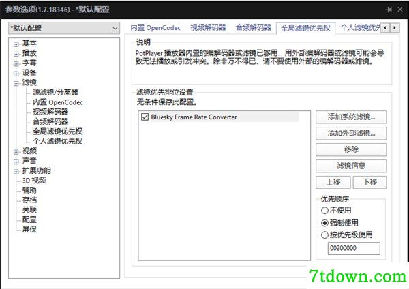Select the 视频 tree item label

tap(29, 151)
